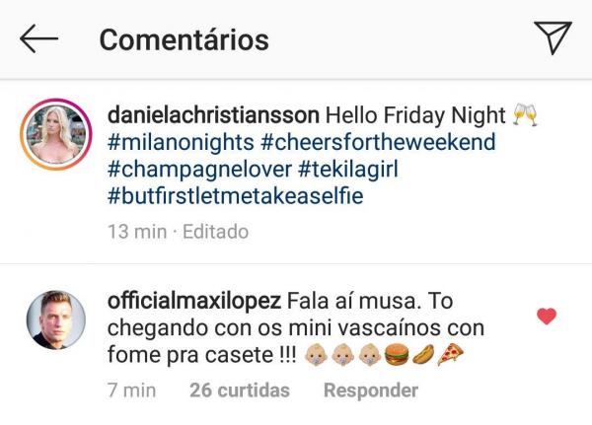The height and width of the screenshot is (425, 592).
Task: Go back using the left arrow icon
Action: pos(38,38)
